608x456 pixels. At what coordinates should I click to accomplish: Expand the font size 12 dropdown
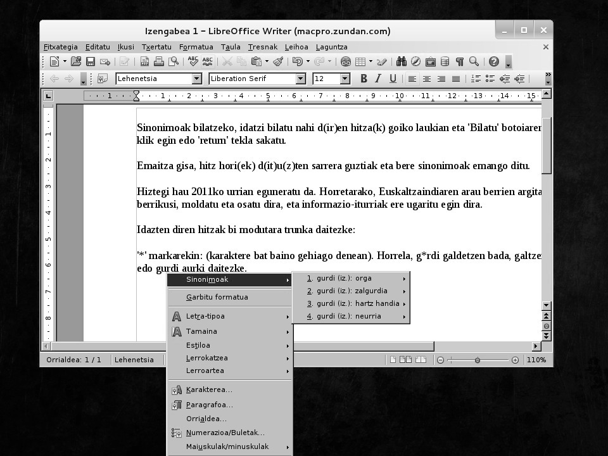[345, 79]
